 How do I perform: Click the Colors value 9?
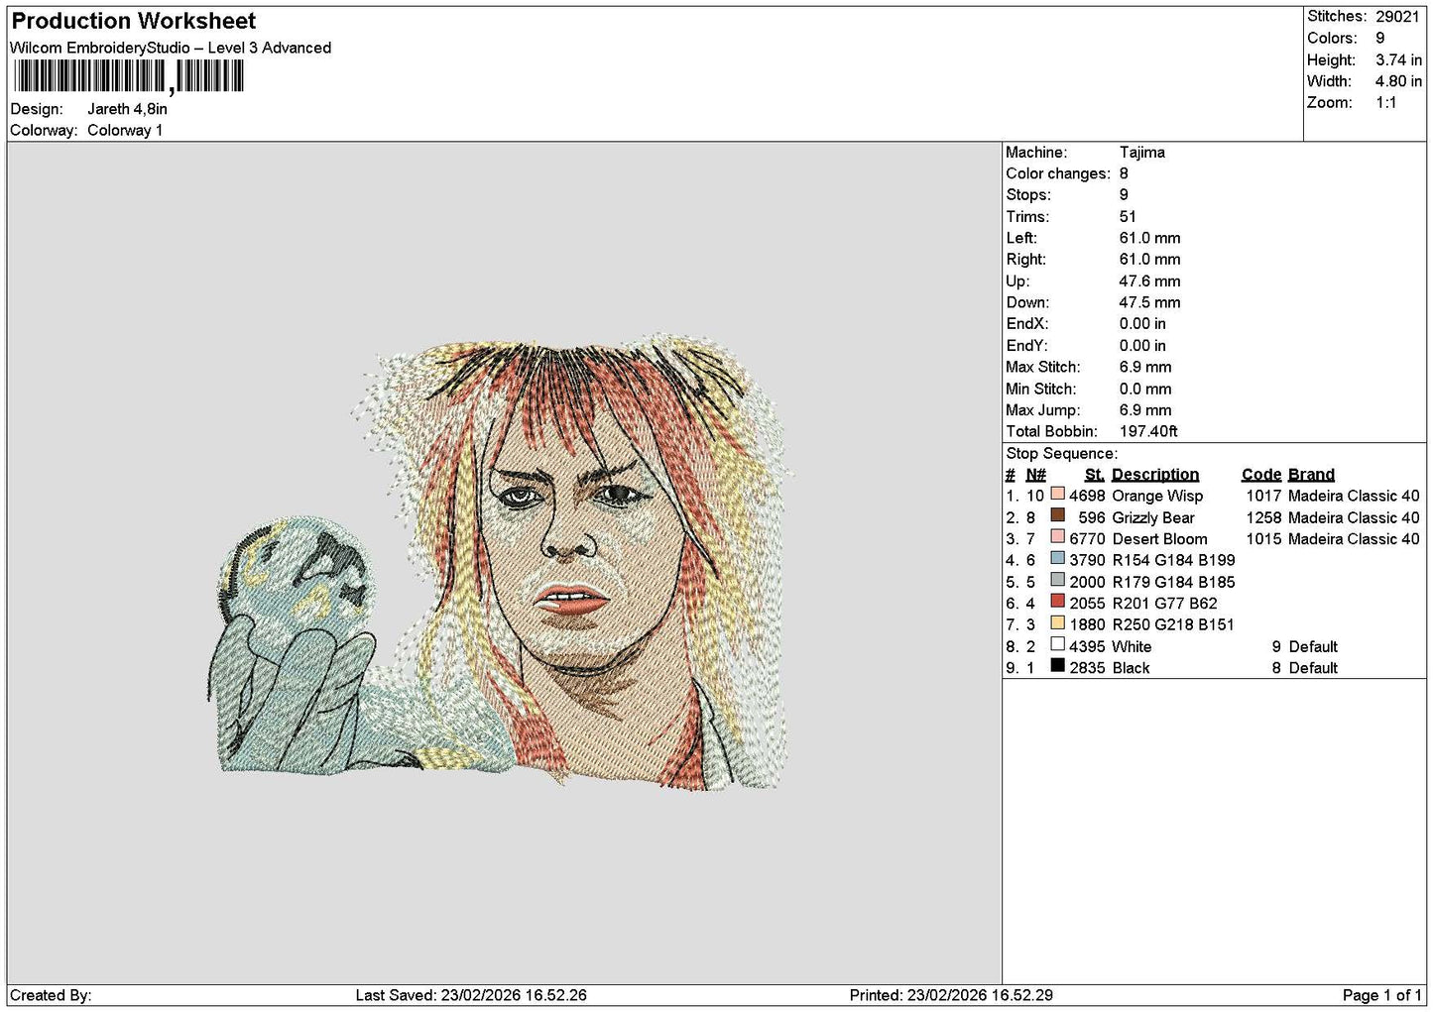1379,38
